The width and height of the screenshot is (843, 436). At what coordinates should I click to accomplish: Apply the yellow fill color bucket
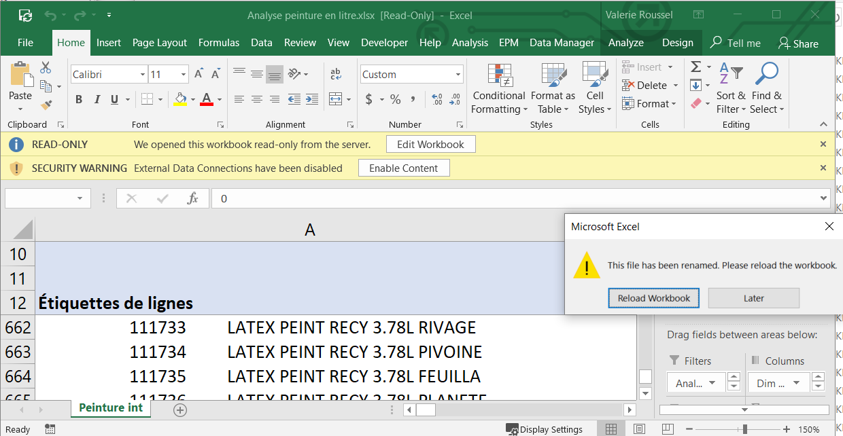point(180,100)
